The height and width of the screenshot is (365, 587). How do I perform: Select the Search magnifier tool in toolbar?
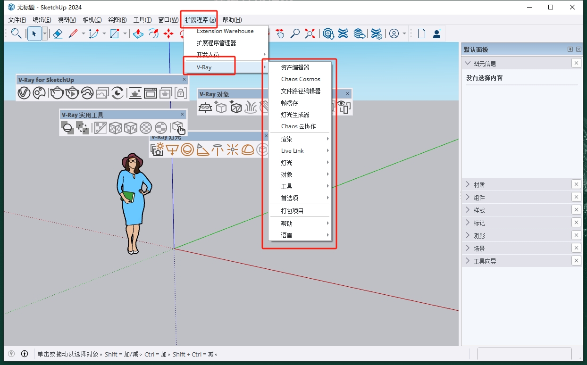point(17,33)
